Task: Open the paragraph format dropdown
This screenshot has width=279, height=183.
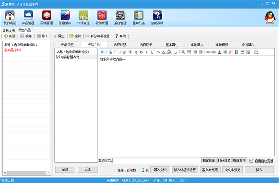Action: (x=124, y=52)
